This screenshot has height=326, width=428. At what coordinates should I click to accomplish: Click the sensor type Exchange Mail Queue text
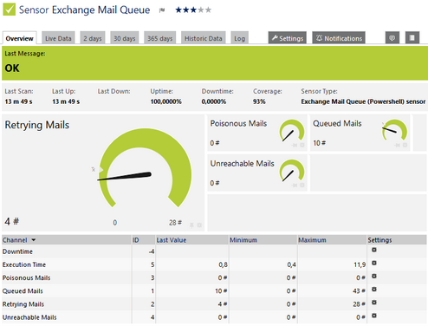tap(363, 101)
